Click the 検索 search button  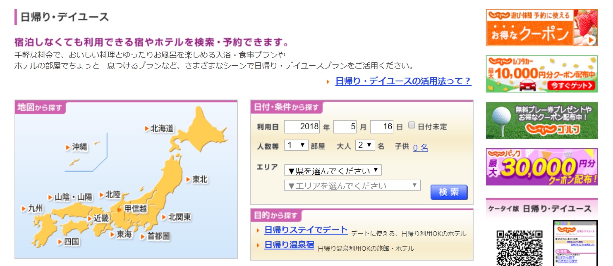click(x=449, y=192)
